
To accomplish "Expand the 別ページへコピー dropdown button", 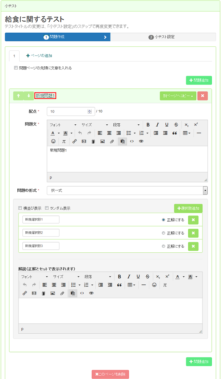I will 178,96.
